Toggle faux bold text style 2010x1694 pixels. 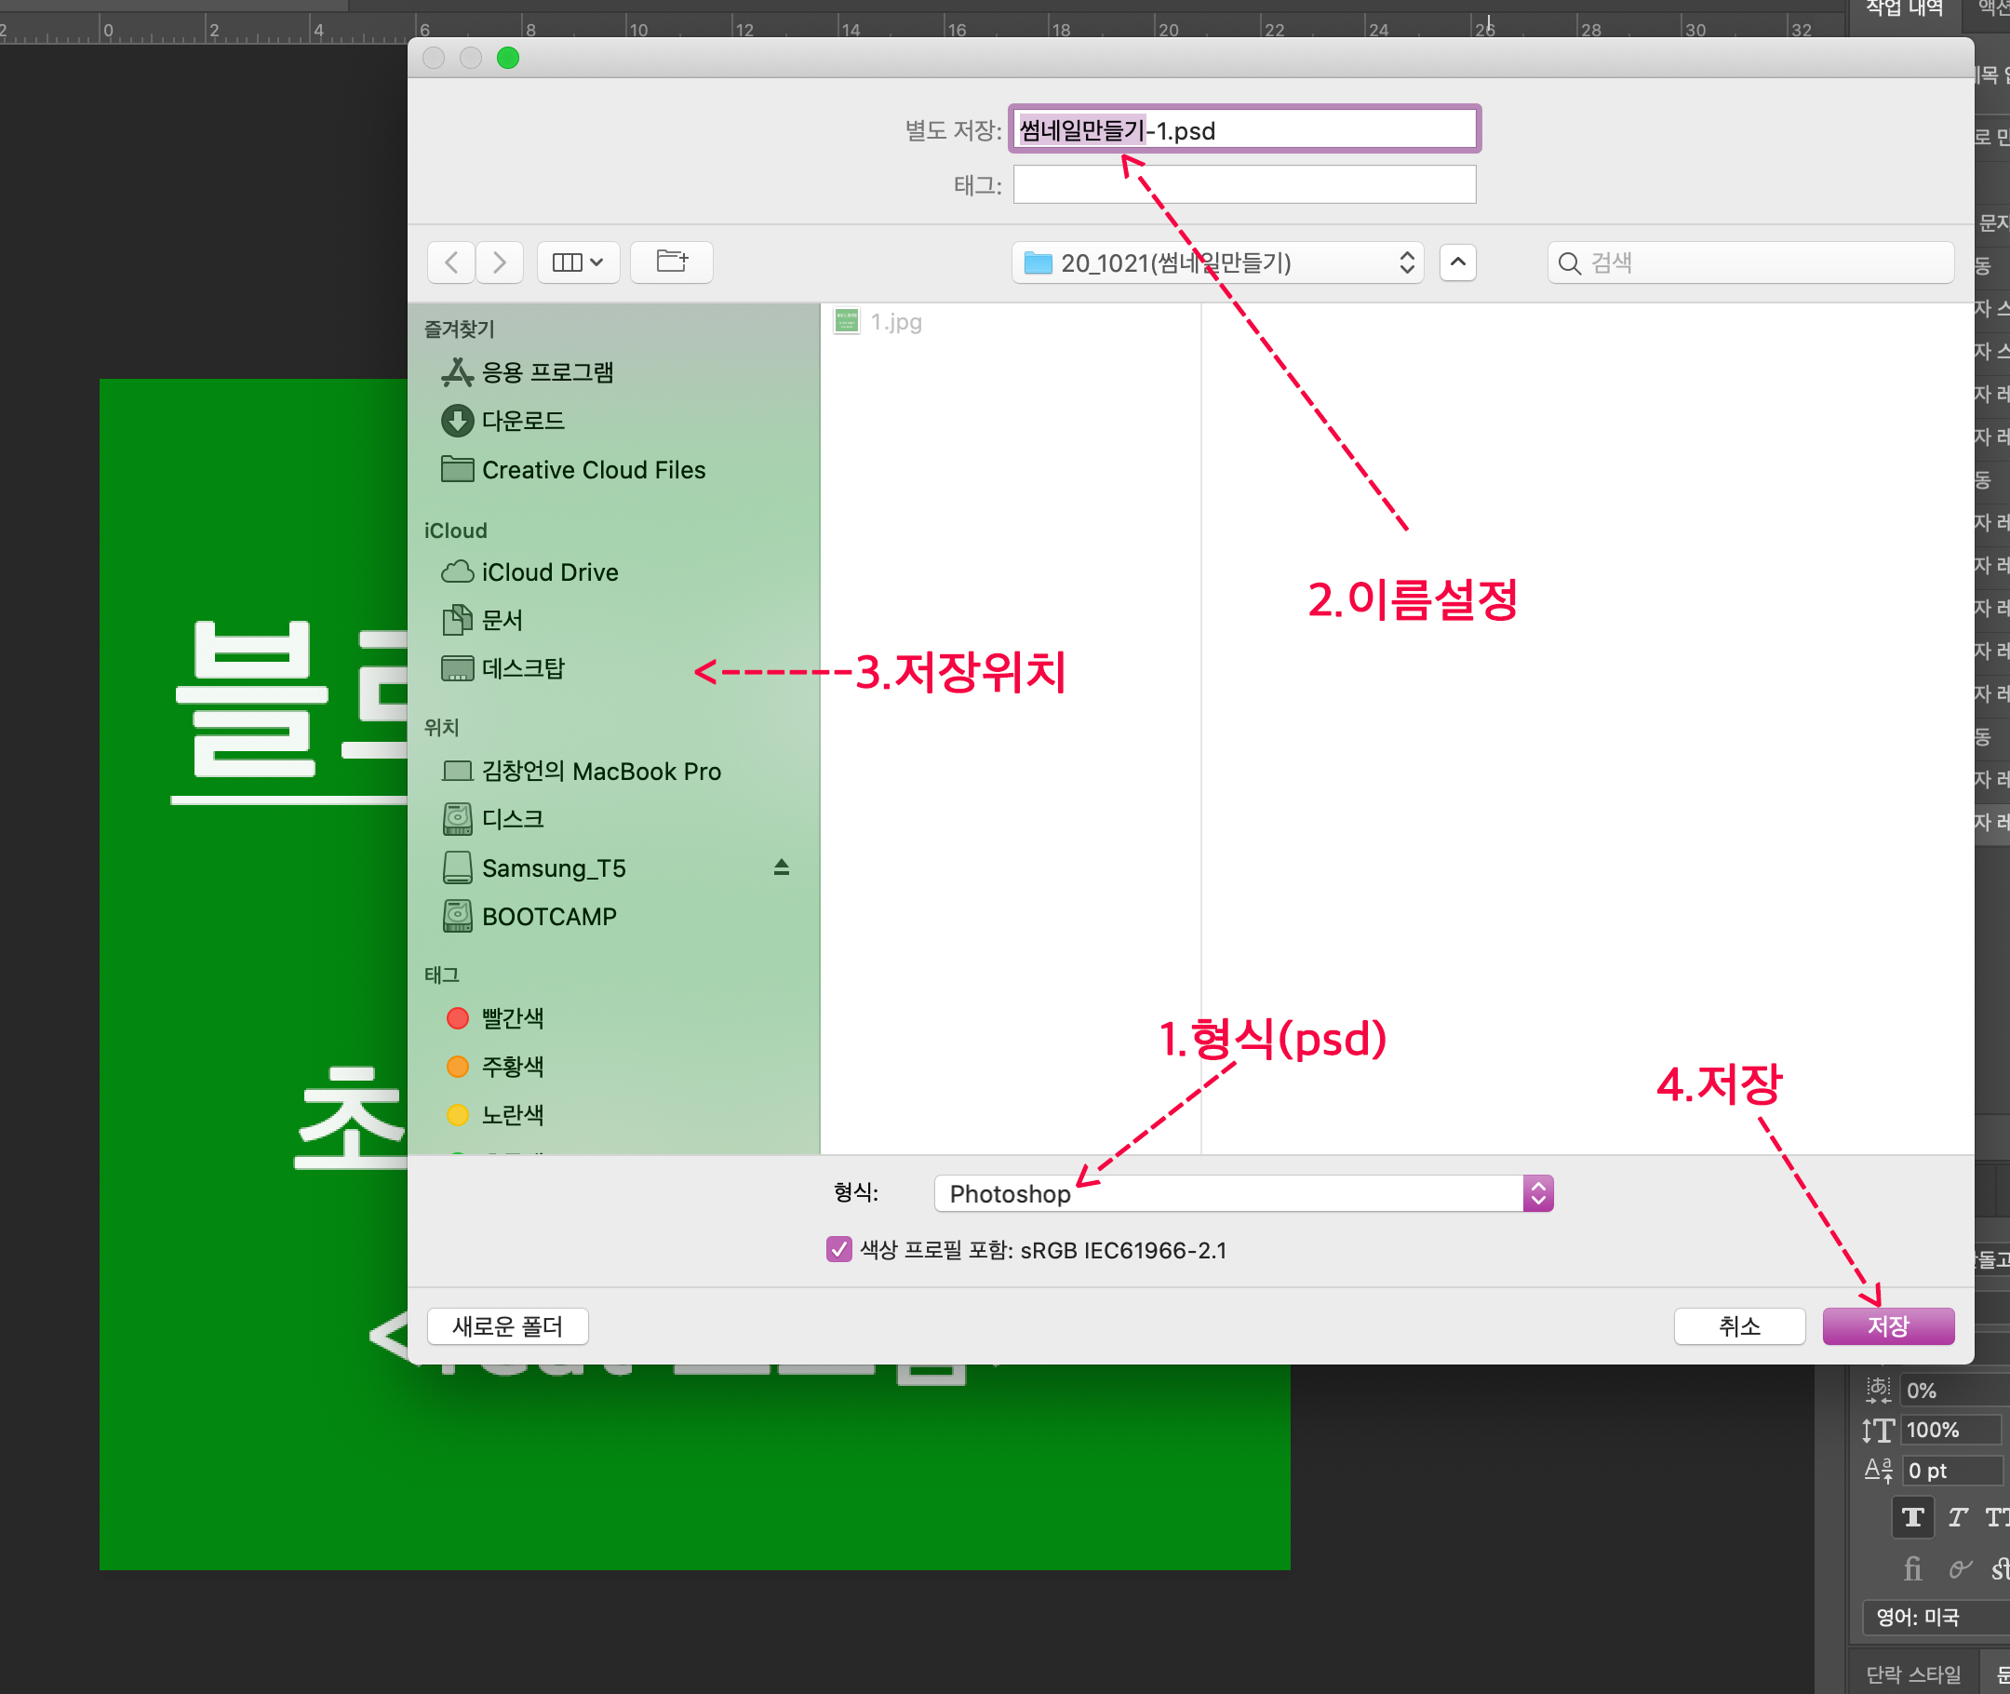pos(1912,1517)
